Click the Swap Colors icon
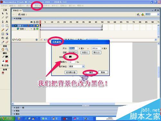Viewport: 161px width, 121px height. click(8, 66)
